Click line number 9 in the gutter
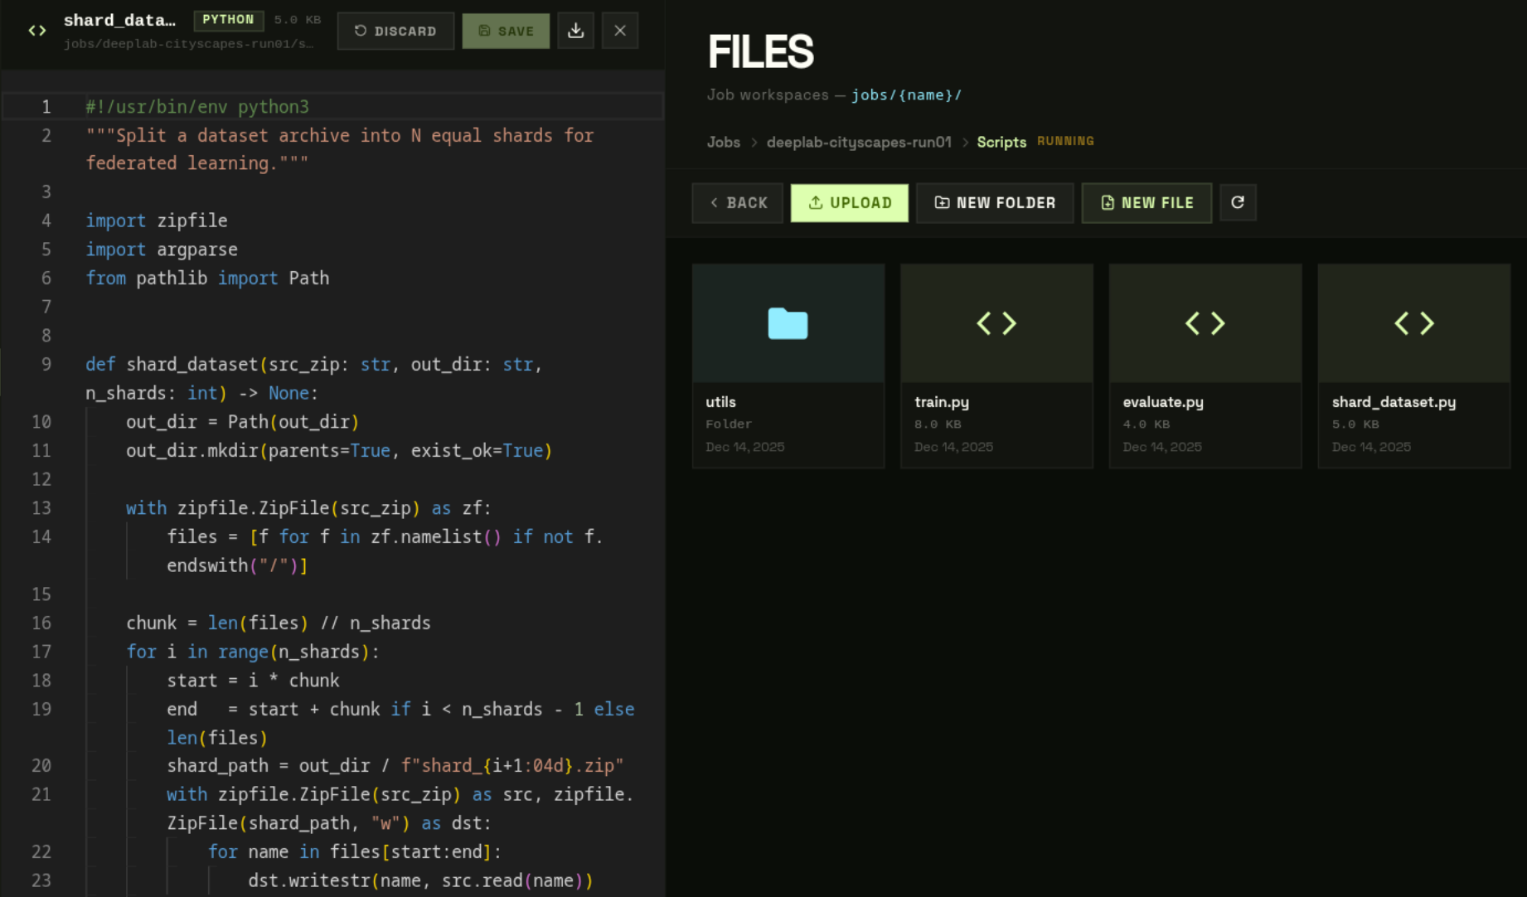 coord(46,365)
